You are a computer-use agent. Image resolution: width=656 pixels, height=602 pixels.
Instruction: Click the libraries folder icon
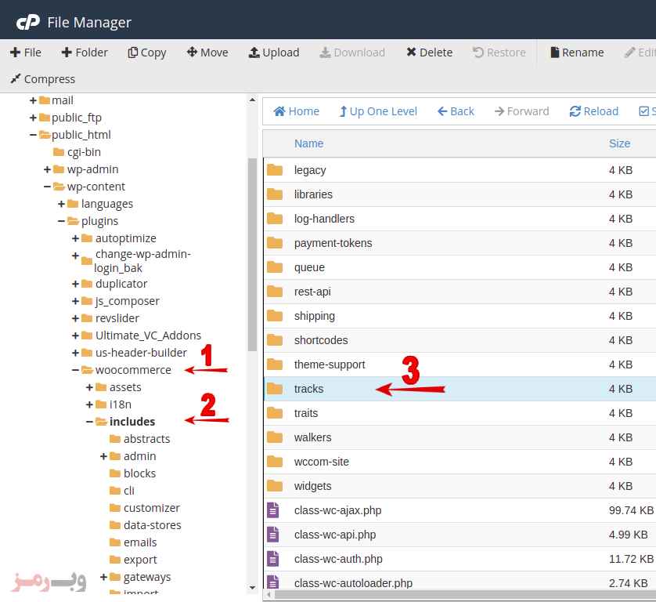275,194
